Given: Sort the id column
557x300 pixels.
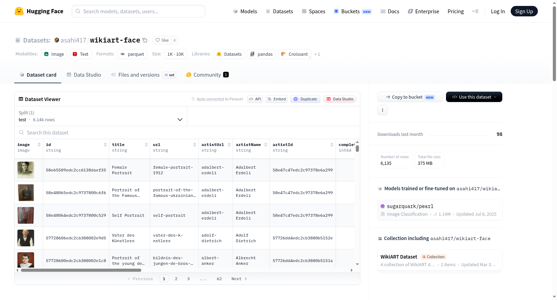Looking at the screenshot, I should [105, 145].
